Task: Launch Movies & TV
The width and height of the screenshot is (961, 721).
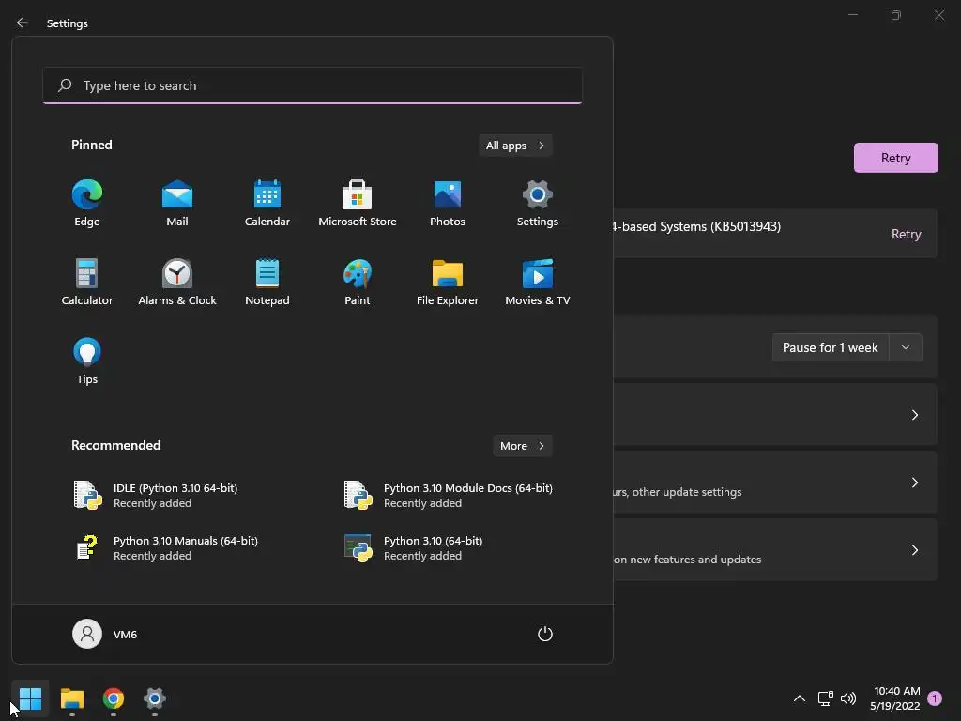Action: [x=538, y=282]
